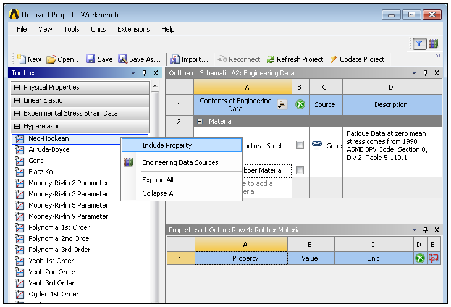Click the green X icon in Properties column D

tap(420, 258)
